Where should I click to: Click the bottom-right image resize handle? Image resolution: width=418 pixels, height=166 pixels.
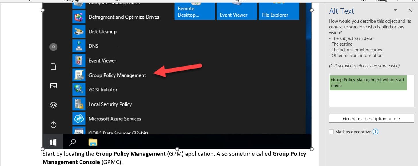coord(312,149)
